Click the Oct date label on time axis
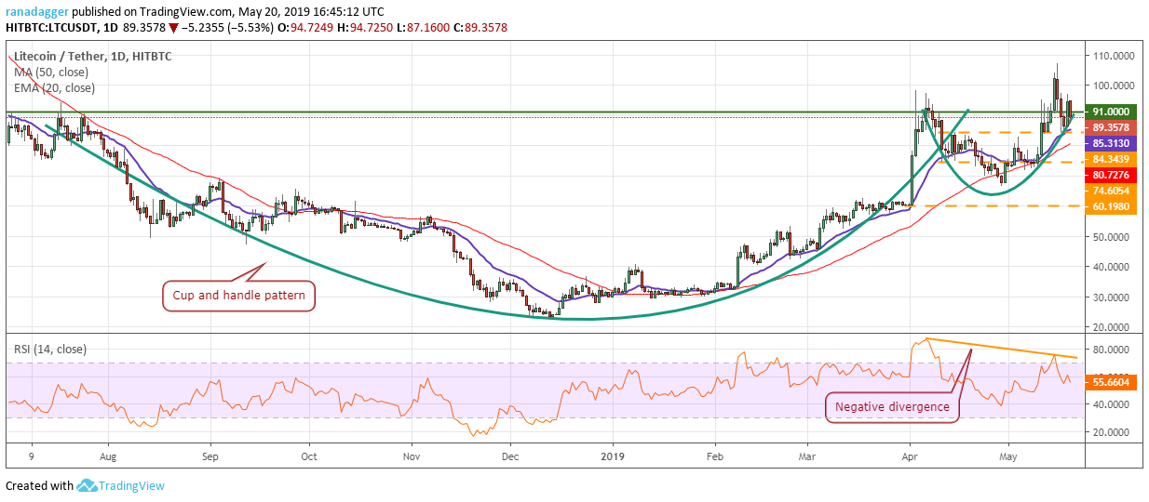1149x502 pixels. [x=310, y=457]
